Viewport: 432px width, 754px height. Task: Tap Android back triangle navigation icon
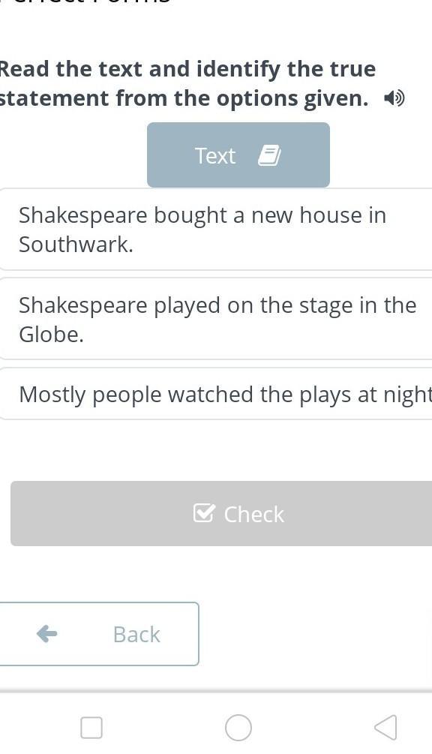click(385, 727)
